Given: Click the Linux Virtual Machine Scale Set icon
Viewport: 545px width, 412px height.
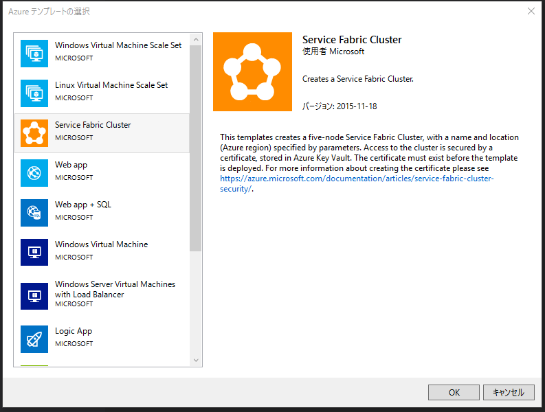Looking at the screenshot, I should point(34,93).
